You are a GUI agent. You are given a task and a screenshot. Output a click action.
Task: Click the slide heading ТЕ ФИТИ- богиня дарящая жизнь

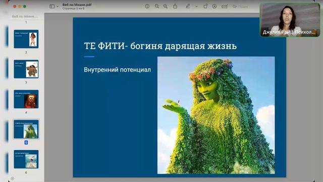coord(160,46)
